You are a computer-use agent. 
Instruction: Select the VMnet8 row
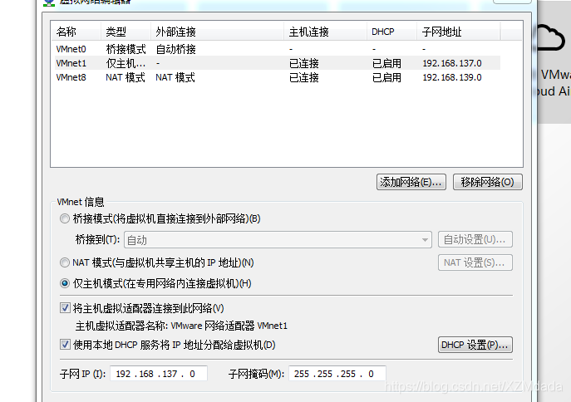[278, 77]
